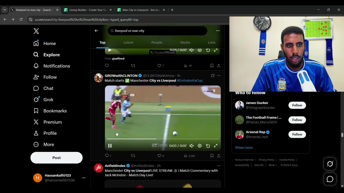Expand the More menu in sidebar
The width and height of the screenshot is (344, 193).
[44, 144]
